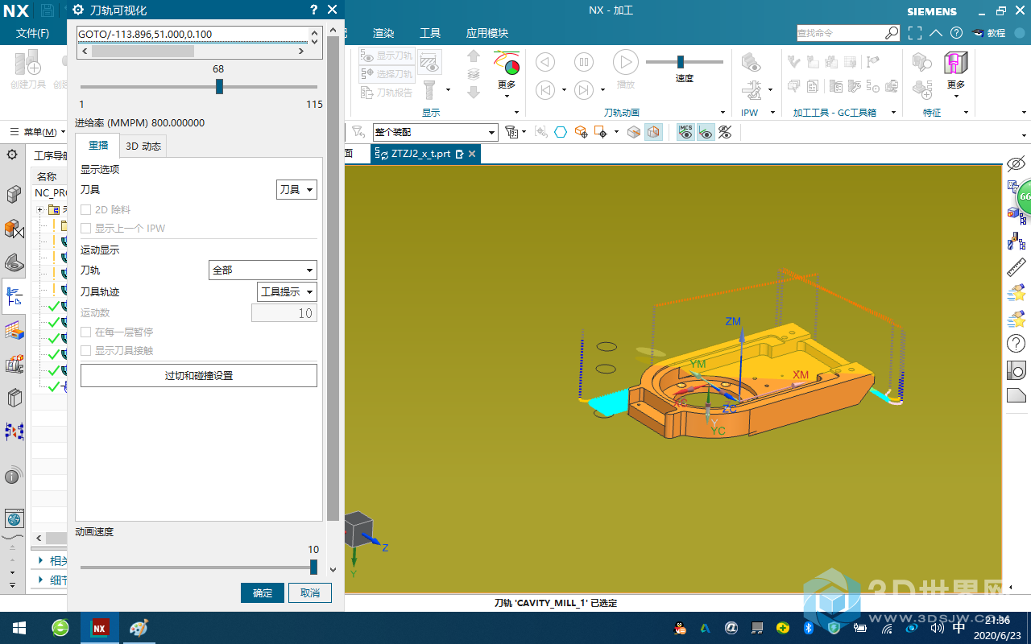This screenshot has width=1031, height=644.
Task: Open the Constraint Navigator in resource bar
Action: pos(13,229)
